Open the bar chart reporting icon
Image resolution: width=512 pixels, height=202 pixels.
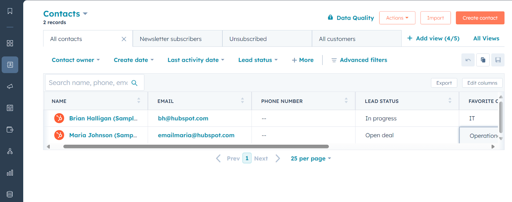pos(10,173)
